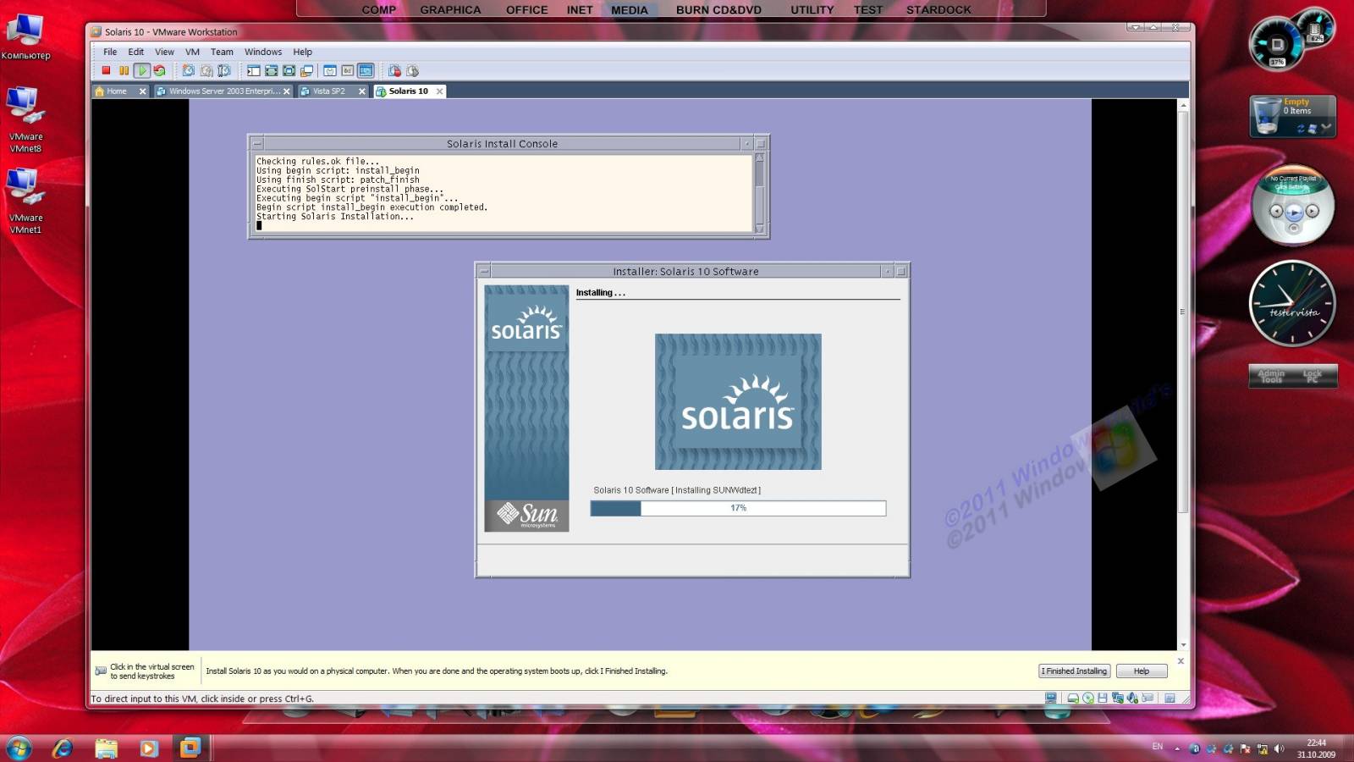Reset the virtual machine using the restart icon
The height and width of the screenshot is (762, 1354).
(159, 71)
